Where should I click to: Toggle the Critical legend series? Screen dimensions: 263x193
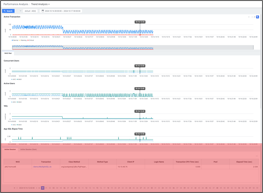point(31,40)
